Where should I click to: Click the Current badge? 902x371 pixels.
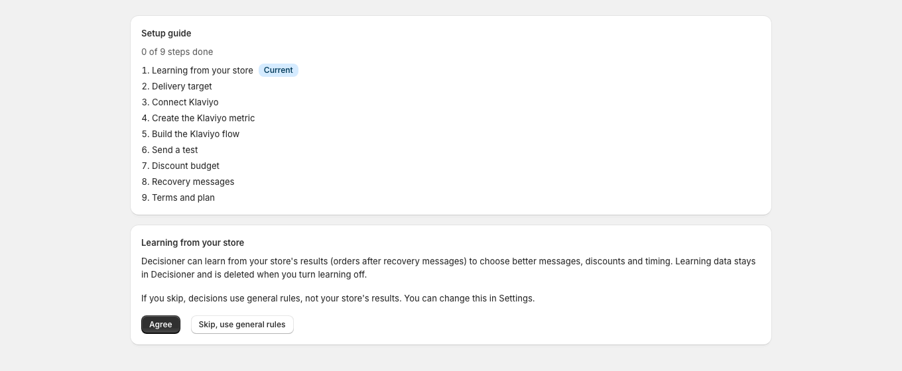click(x=279, y=70)
